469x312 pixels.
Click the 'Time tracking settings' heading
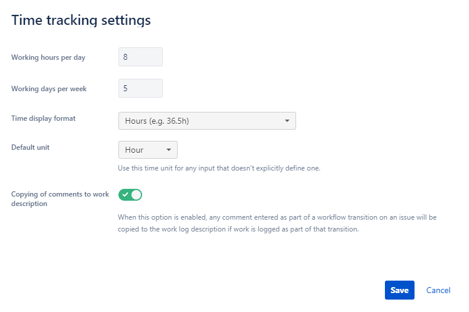(81, 20)
